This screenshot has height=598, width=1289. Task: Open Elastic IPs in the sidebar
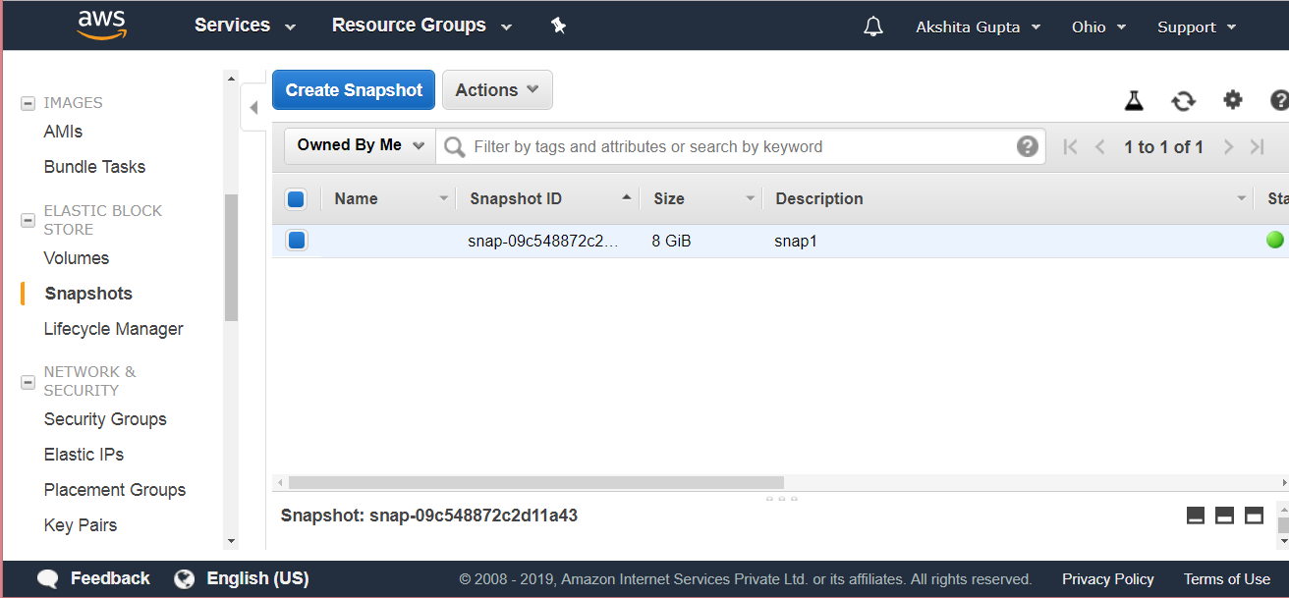coord(84,455)
